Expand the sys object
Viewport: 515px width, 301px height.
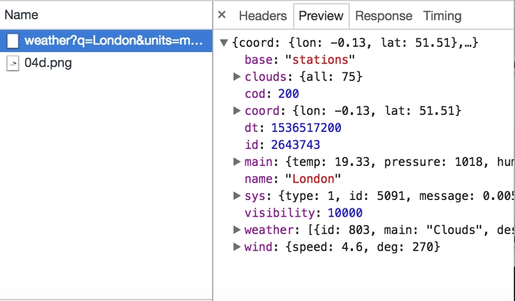[x=236, y=196]
